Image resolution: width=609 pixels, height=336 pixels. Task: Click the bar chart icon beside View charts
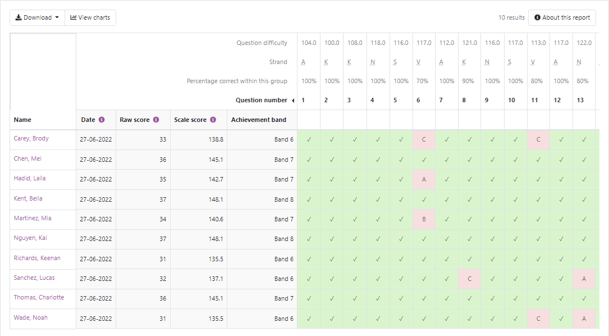pyautogui.click(x=72, y=17)
